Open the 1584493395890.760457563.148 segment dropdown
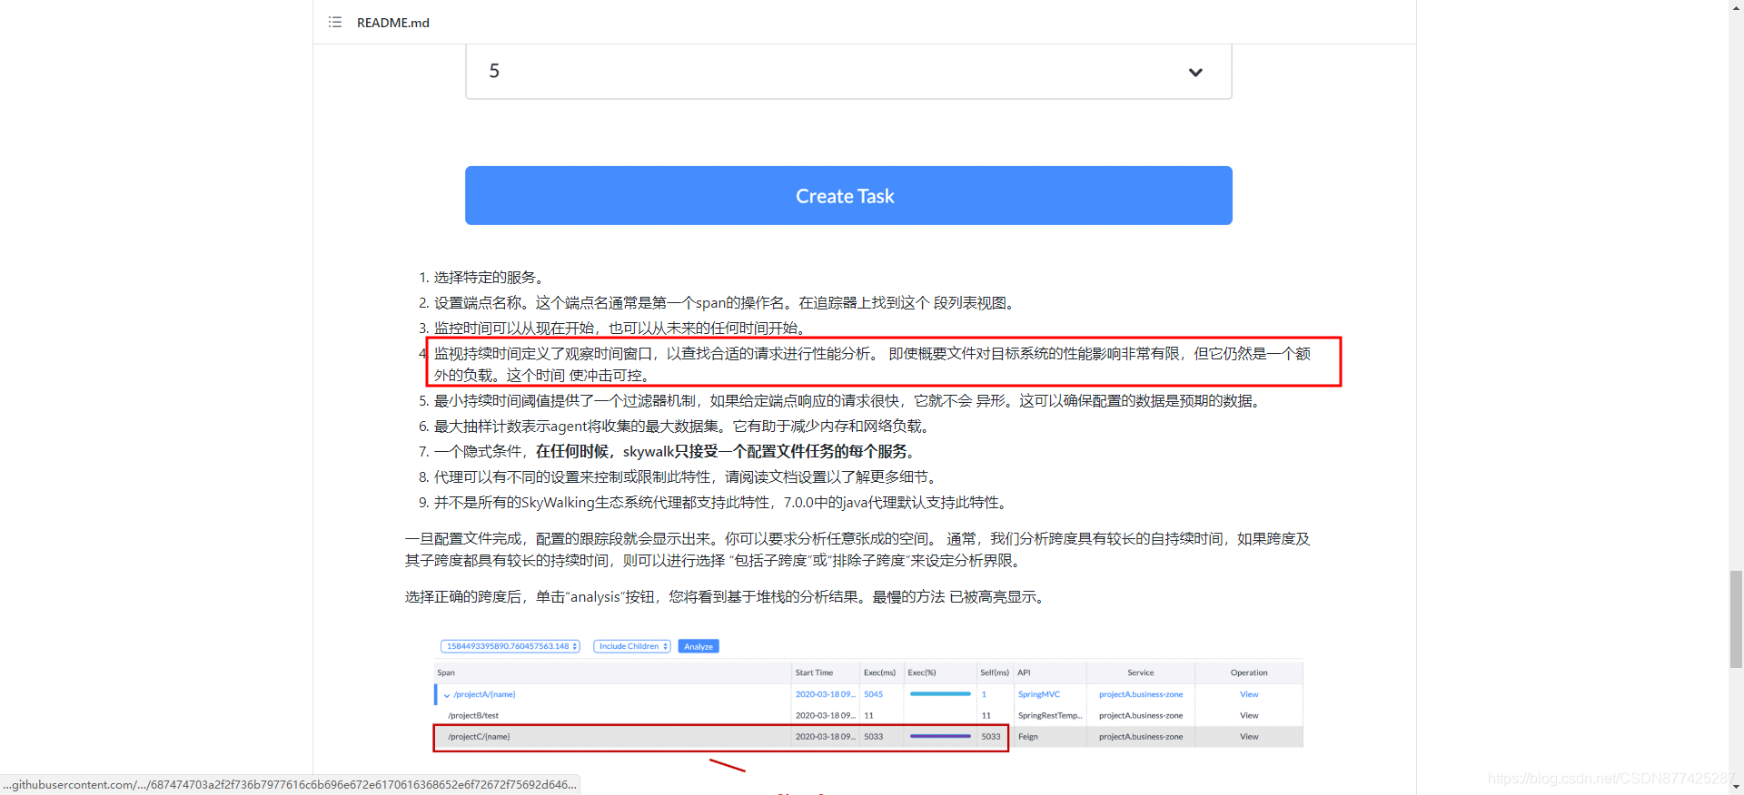 pos(510,646)
